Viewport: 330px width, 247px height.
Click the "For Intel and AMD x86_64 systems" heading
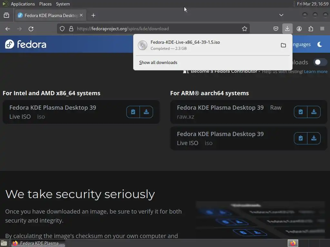point(51,93)
